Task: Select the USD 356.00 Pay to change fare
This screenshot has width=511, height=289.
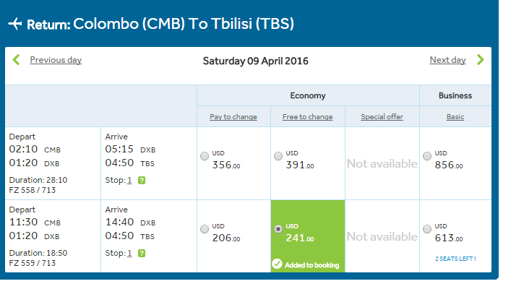Action: (205, 156)
